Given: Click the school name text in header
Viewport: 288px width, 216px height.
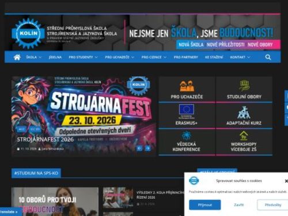Looking at the screenshot, I should coord(82,31).
